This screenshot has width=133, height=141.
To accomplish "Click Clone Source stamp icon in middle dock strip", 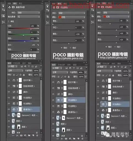I will coord(48,17).
